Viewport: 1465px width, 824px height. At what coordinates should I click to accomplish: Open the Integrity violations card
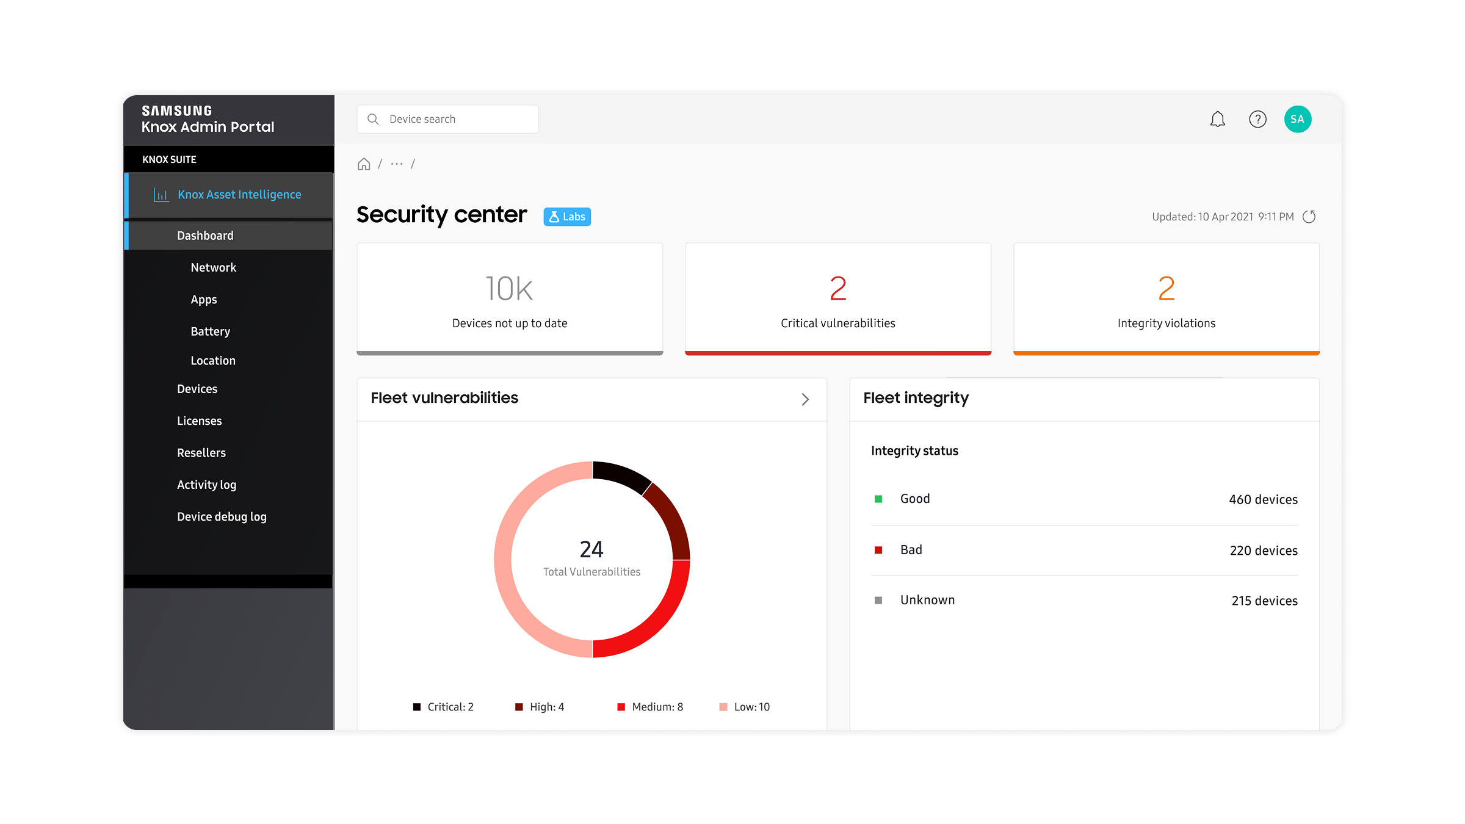[x=1166, y=298]
